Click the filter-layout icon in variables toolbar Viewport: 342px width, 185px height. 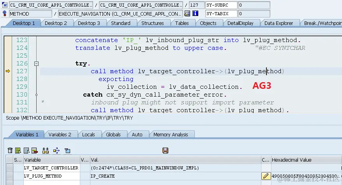(x=67, y=150)
